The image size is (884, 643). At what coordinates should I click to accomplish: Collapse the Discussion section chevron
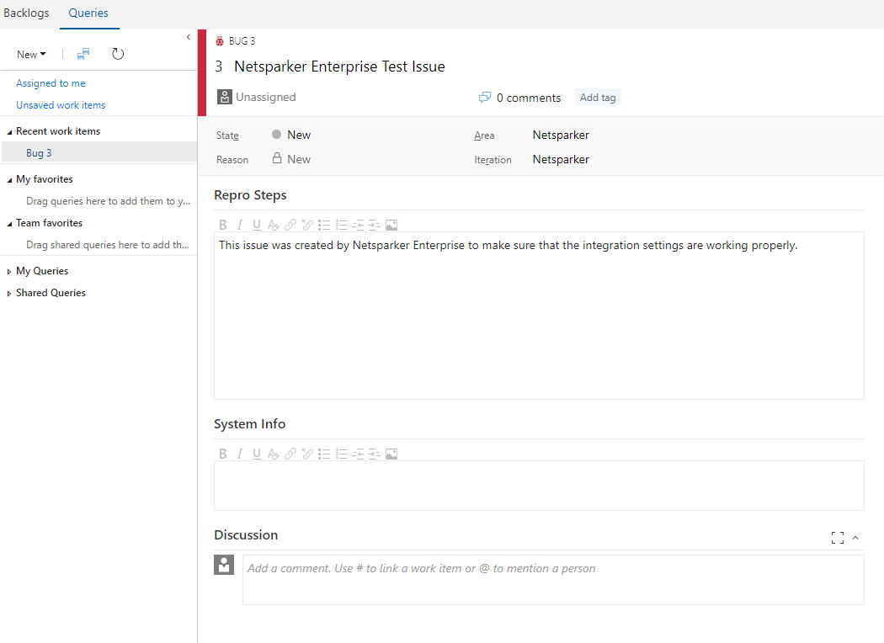pos(855,538)
